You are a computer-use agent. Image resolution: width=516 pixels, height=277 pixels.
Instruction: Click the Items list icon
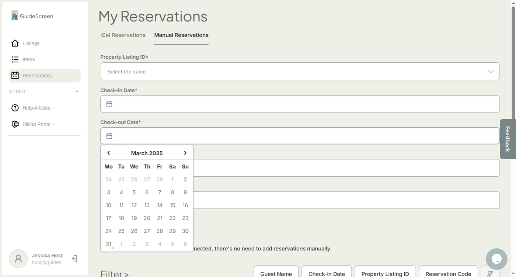coord(15,59)
